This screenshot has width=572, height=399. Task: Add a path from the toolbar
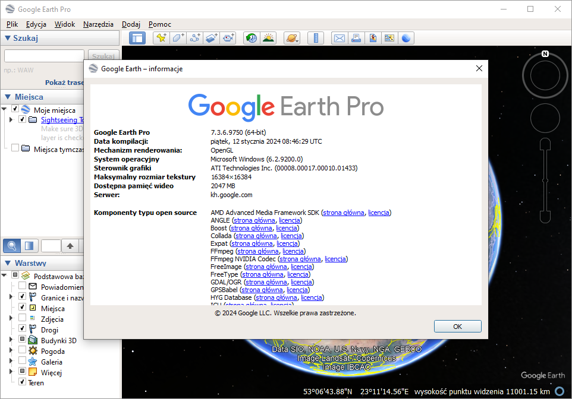click(x=195, y=38)
